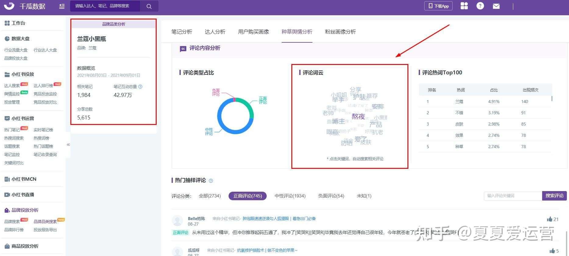Open 竞品投放监控 in sidebar
569x256 pixels.
click(45, 94)
